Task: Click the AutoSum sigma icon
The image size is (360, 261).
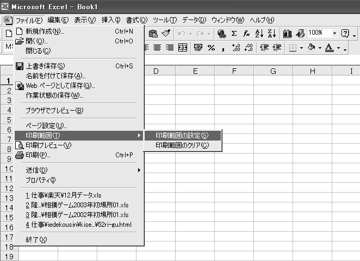Action: tap(234, 34)
